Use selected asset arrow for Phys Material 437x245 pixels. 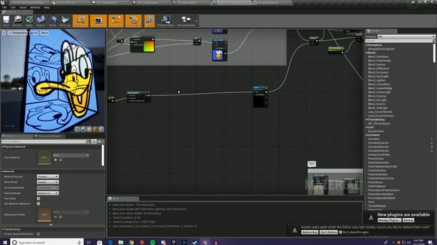click(55, 160)
